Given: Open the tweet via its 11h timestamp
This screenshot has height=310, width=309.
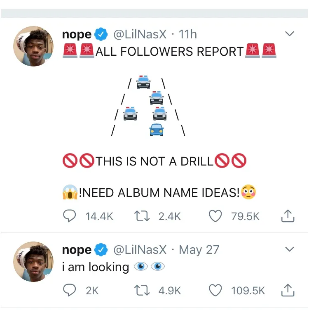Looking at the screenshot, I should pos(188,35).
